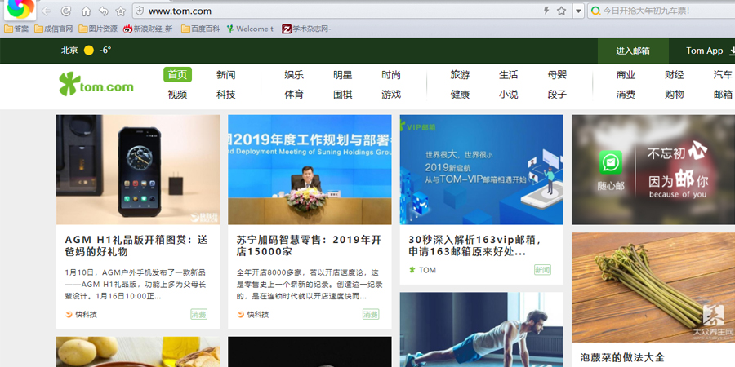The width and height of the screenshot is (735, 367).
Task: Open the 小说 navigation item
Action: click(509, 95)
